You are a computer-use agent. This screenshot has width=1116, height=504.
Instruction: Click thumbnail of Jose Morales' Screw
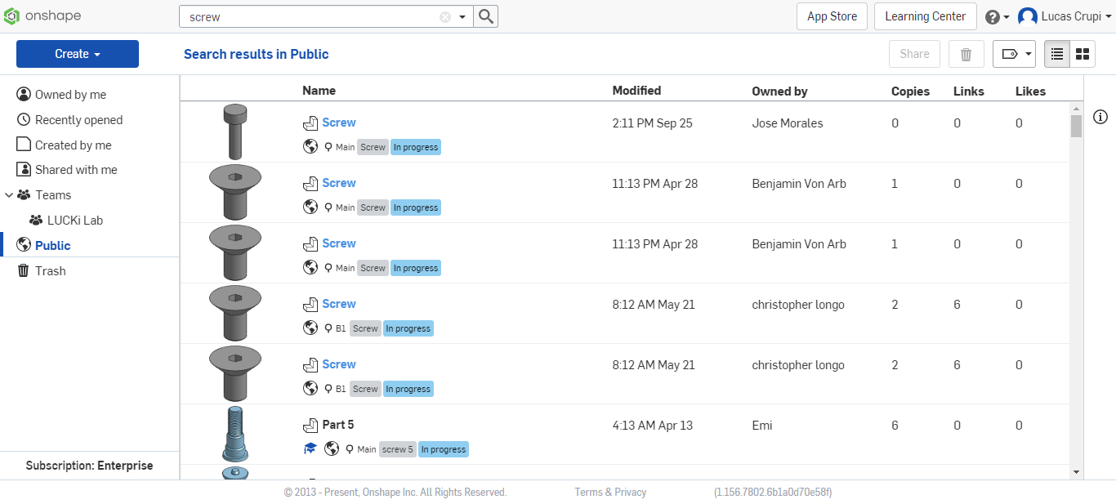235,132
